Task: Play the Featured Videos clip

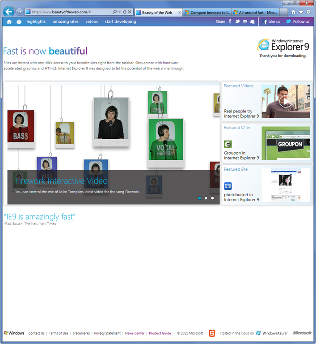Action: [x=286, y=101]
